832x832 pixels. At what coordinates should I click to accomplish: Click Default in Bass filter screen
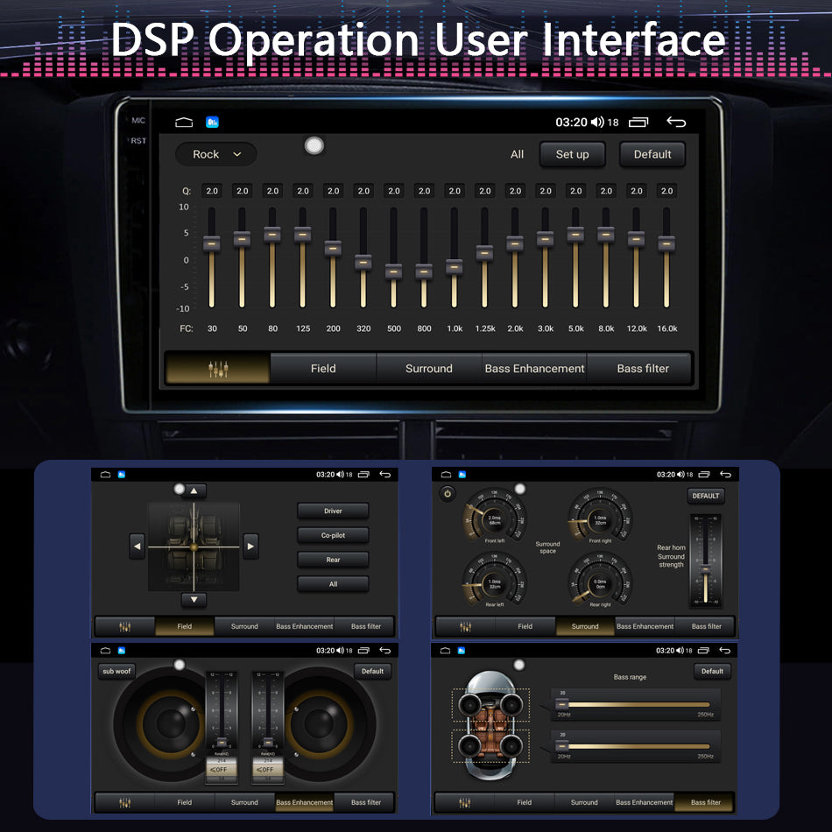tap(712, 671)
